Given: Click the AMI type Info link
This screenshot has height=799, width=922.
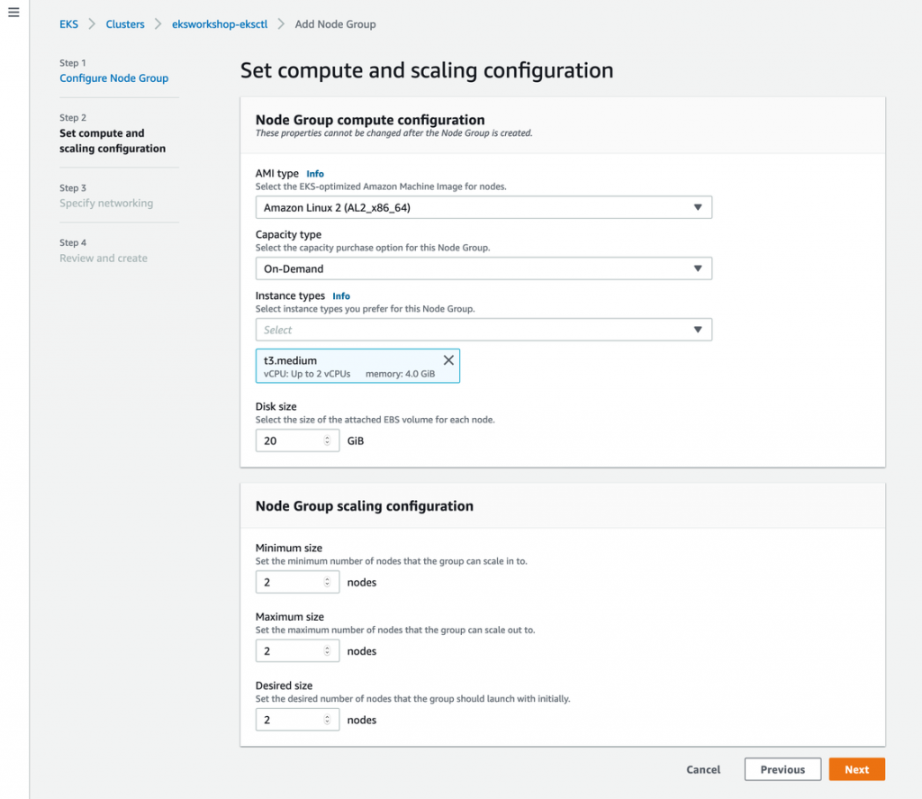Looking at the screenshot, I should click(315, 174).
